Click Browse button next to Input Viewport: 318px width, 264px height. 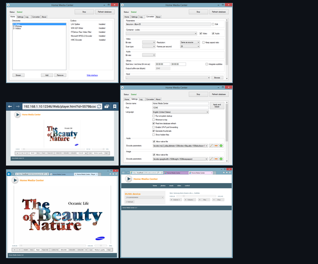click(217, 78)
